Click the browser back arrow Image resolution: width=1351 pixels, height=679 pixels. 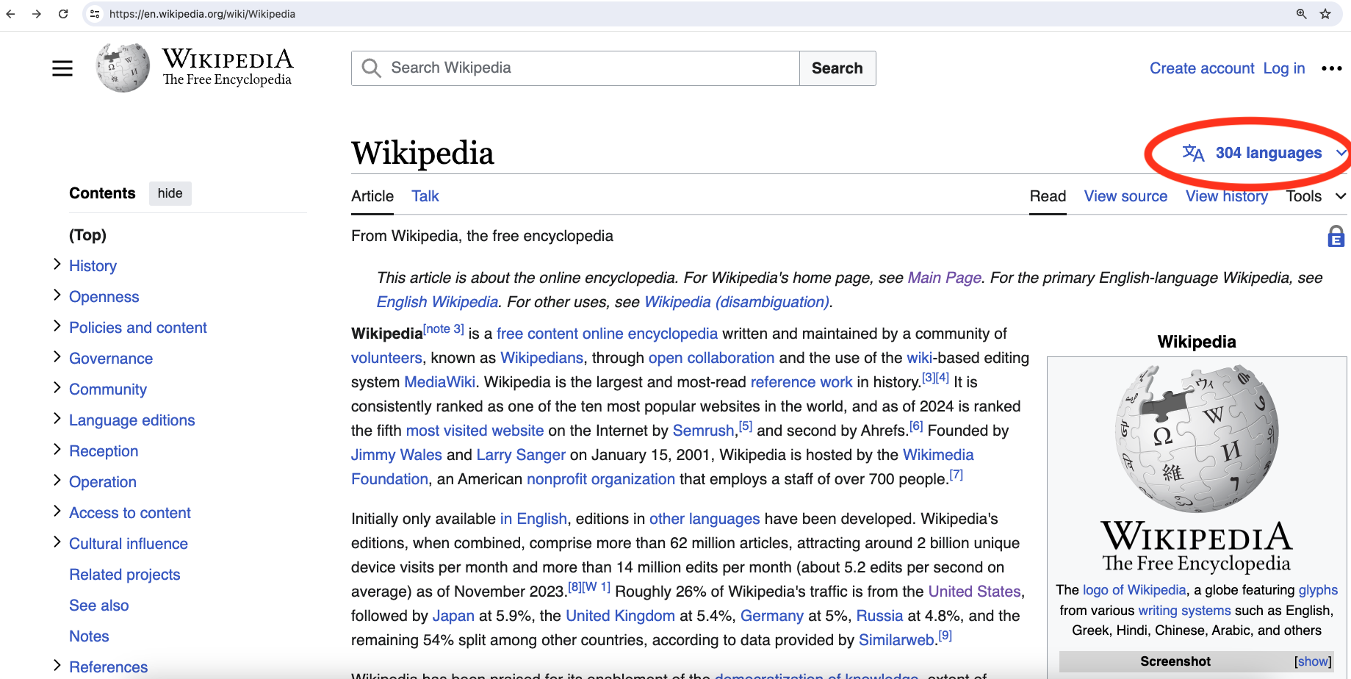coord(10,14)
